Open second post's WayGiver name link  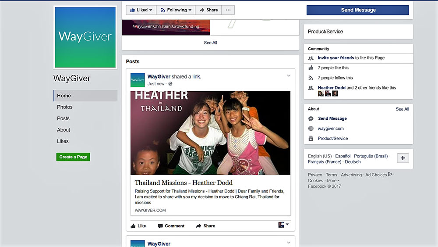pos(159,243)
